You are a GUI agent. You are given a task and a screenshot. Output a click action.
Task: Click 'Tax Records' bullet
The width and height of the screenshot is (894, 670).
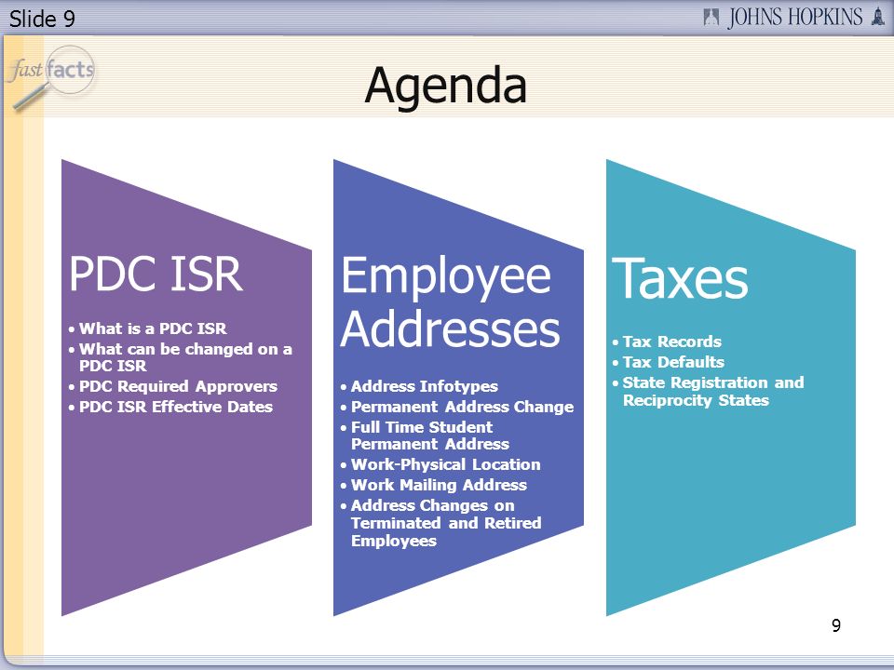point(671,342)
